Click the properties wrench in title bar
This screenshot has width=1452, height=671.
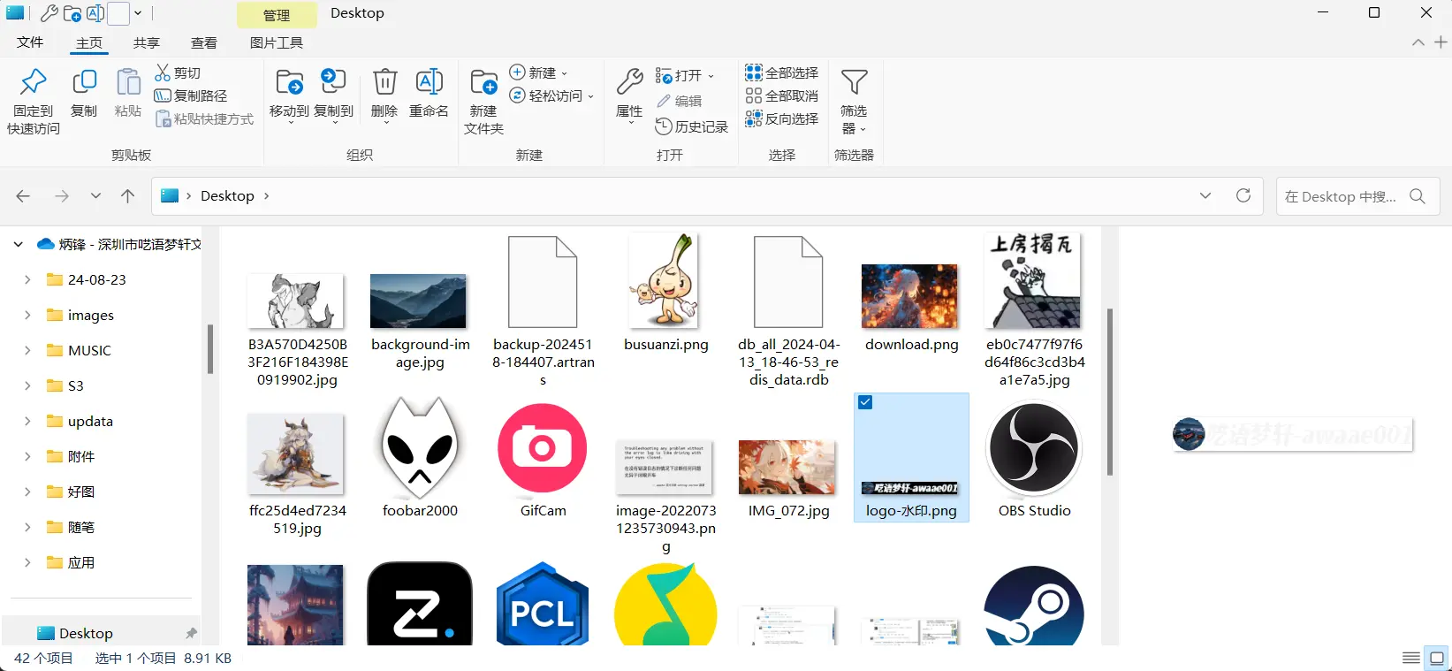click(49, 13)
